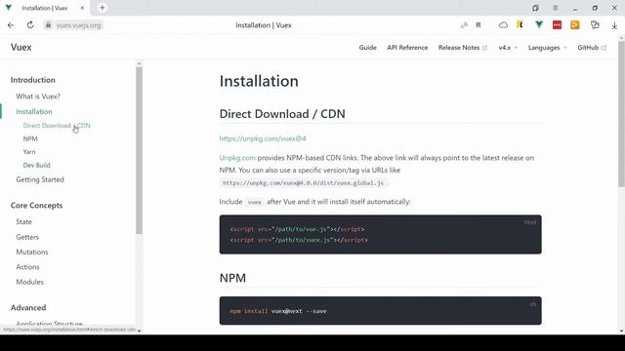
Task: Open the API Reference nav item
Action: tap(407, 48)
